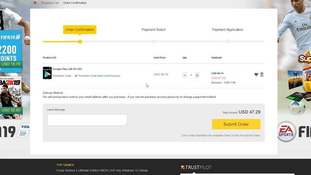Increase quantity with the plus button
The image size is (311, 175).
197,75
